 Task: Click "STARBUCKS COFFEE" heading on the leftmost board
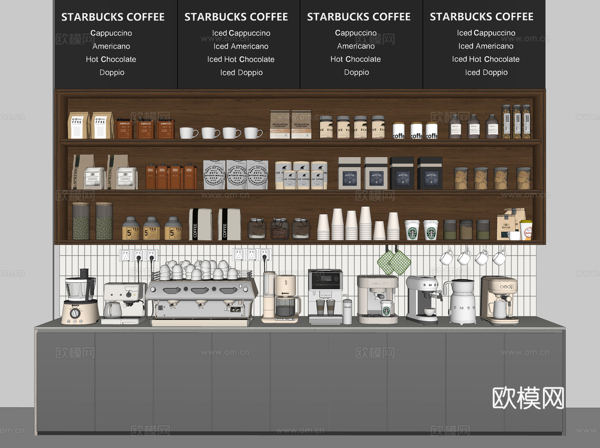point(113,17)
